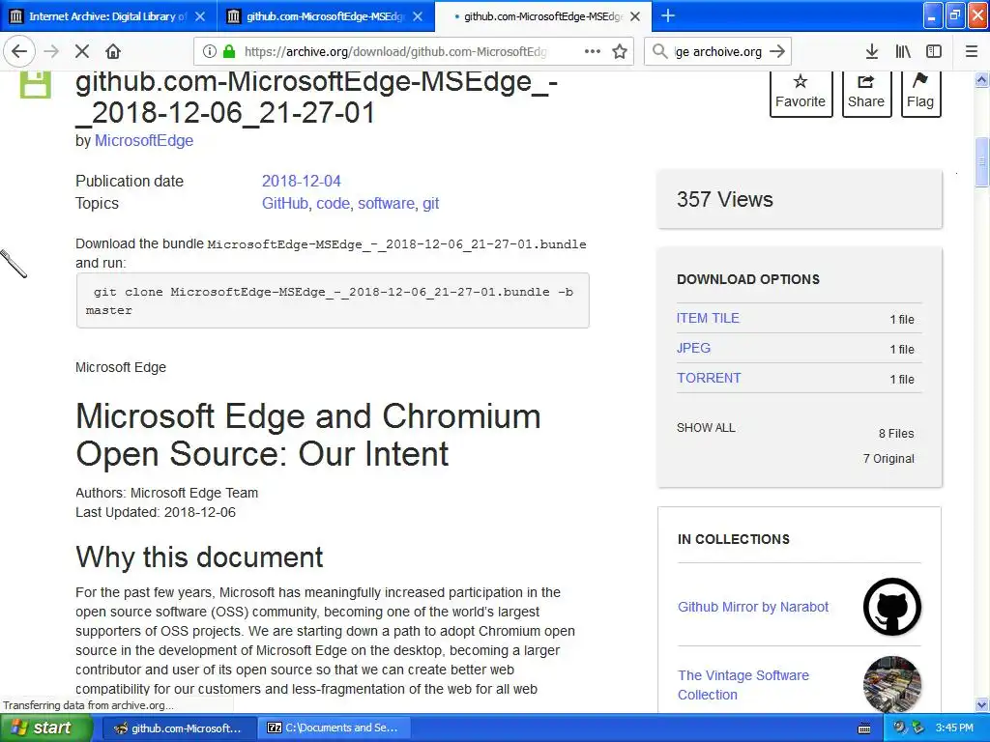Close the active github.com-MicrosoftEdge tab
This screenshot has width=990, height=742.
coord(636,16)
